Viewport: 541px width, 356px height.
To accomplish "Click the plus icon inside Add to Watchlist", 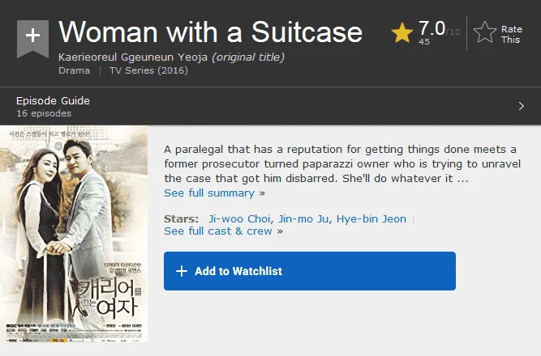I will click(182, 271).
